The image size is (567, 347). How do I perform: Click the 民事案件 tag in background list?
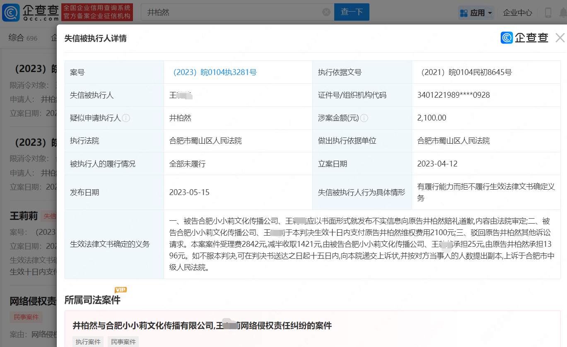coord(26,317)
